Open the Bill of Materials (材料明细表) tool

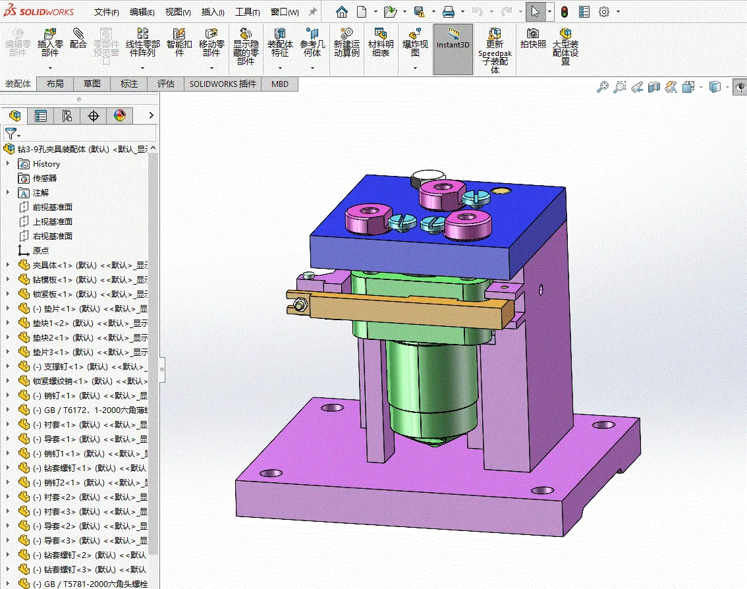381,43
